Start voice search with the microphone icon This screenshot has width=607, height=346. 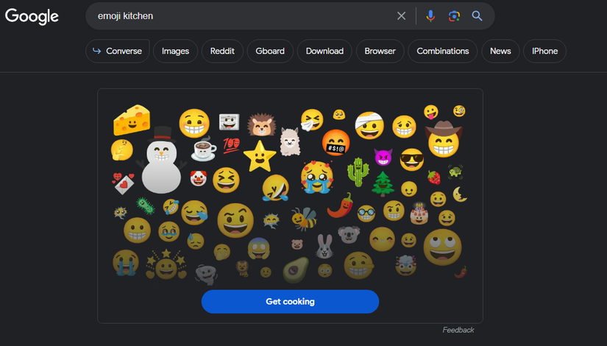coord(430,16)
